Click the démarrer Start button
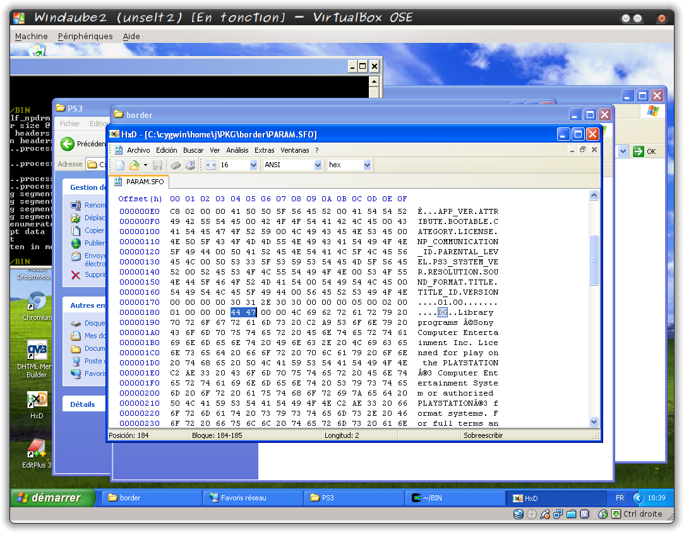Viewport: 684px width, 535px height. (x=53, y=498)
